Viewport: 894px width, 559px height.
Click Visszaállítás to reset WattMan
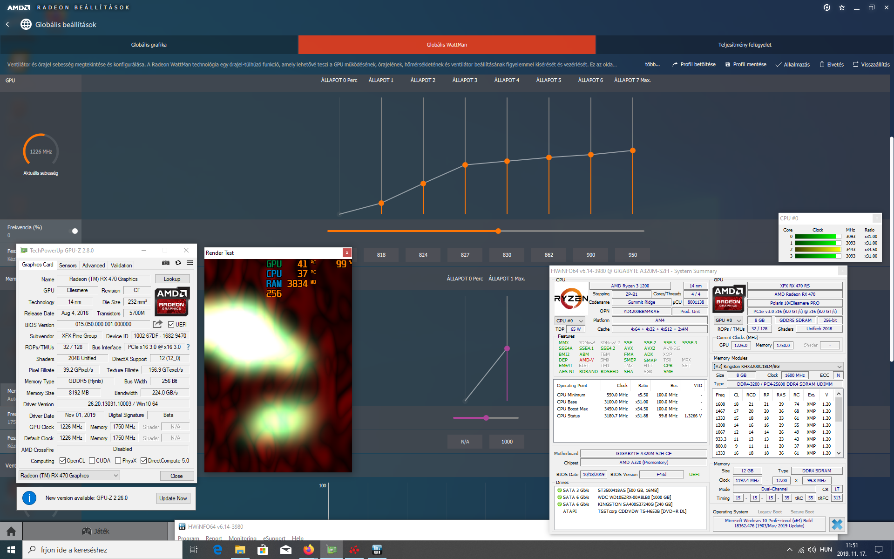pyautogui.click(x=871, y=64)
